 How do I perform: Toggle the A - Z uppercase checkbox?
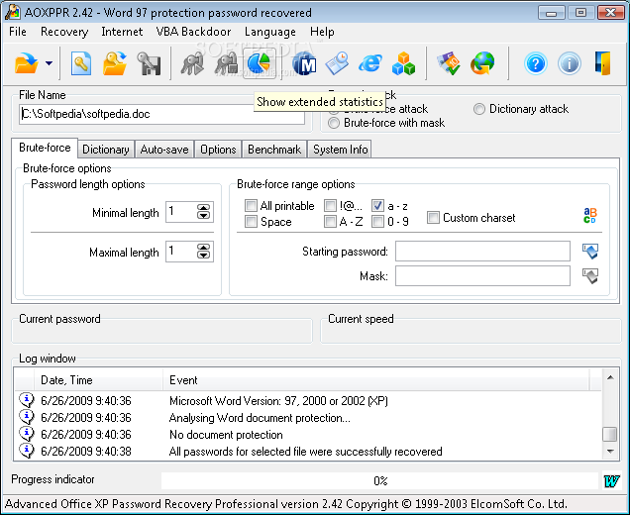[330, 221]
